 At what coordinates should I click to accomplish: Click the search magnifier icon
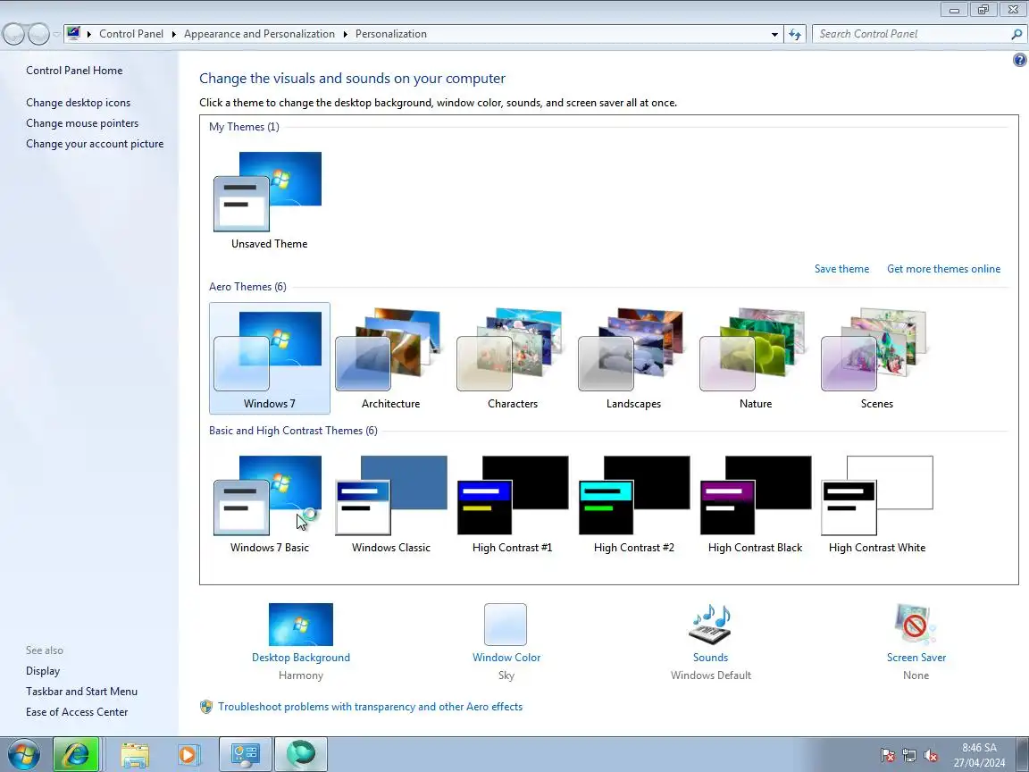(x=1016, y=34)
